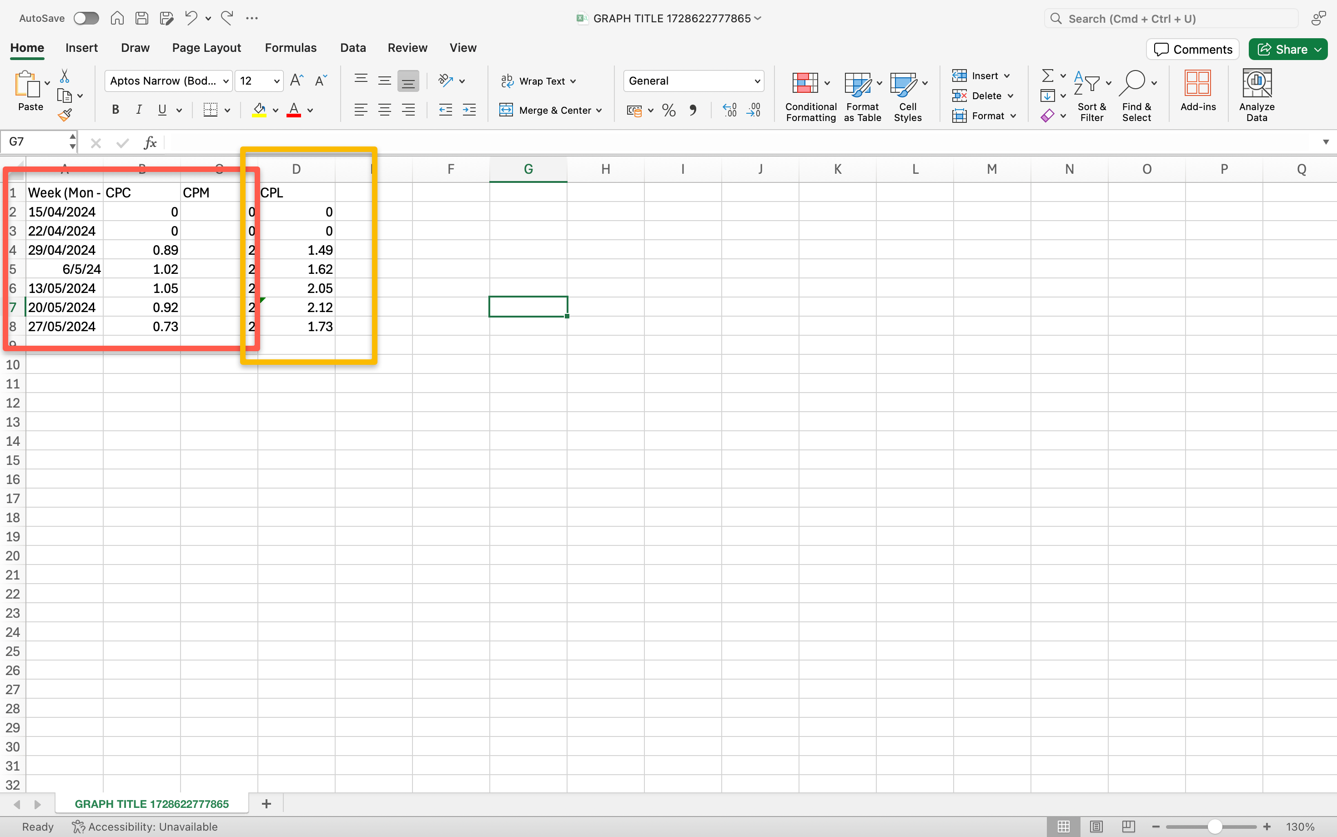Image resolution: width=1337 pixels, height=837 pixels.
Task: Expand the formula bar chevron
Action: click(1325, 142)
